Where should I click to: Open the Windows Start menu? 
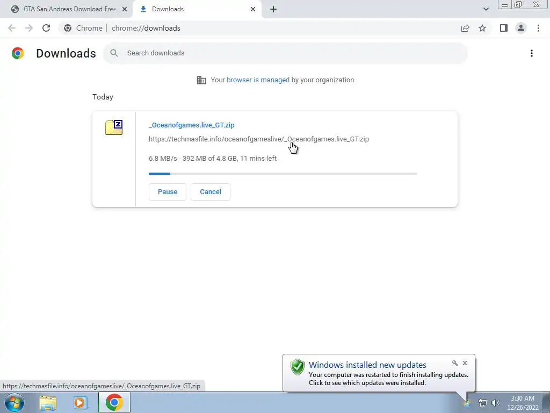15,402
